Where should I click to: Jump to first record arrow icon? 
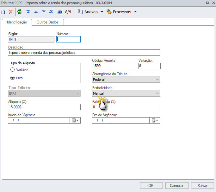coord(28,12)
